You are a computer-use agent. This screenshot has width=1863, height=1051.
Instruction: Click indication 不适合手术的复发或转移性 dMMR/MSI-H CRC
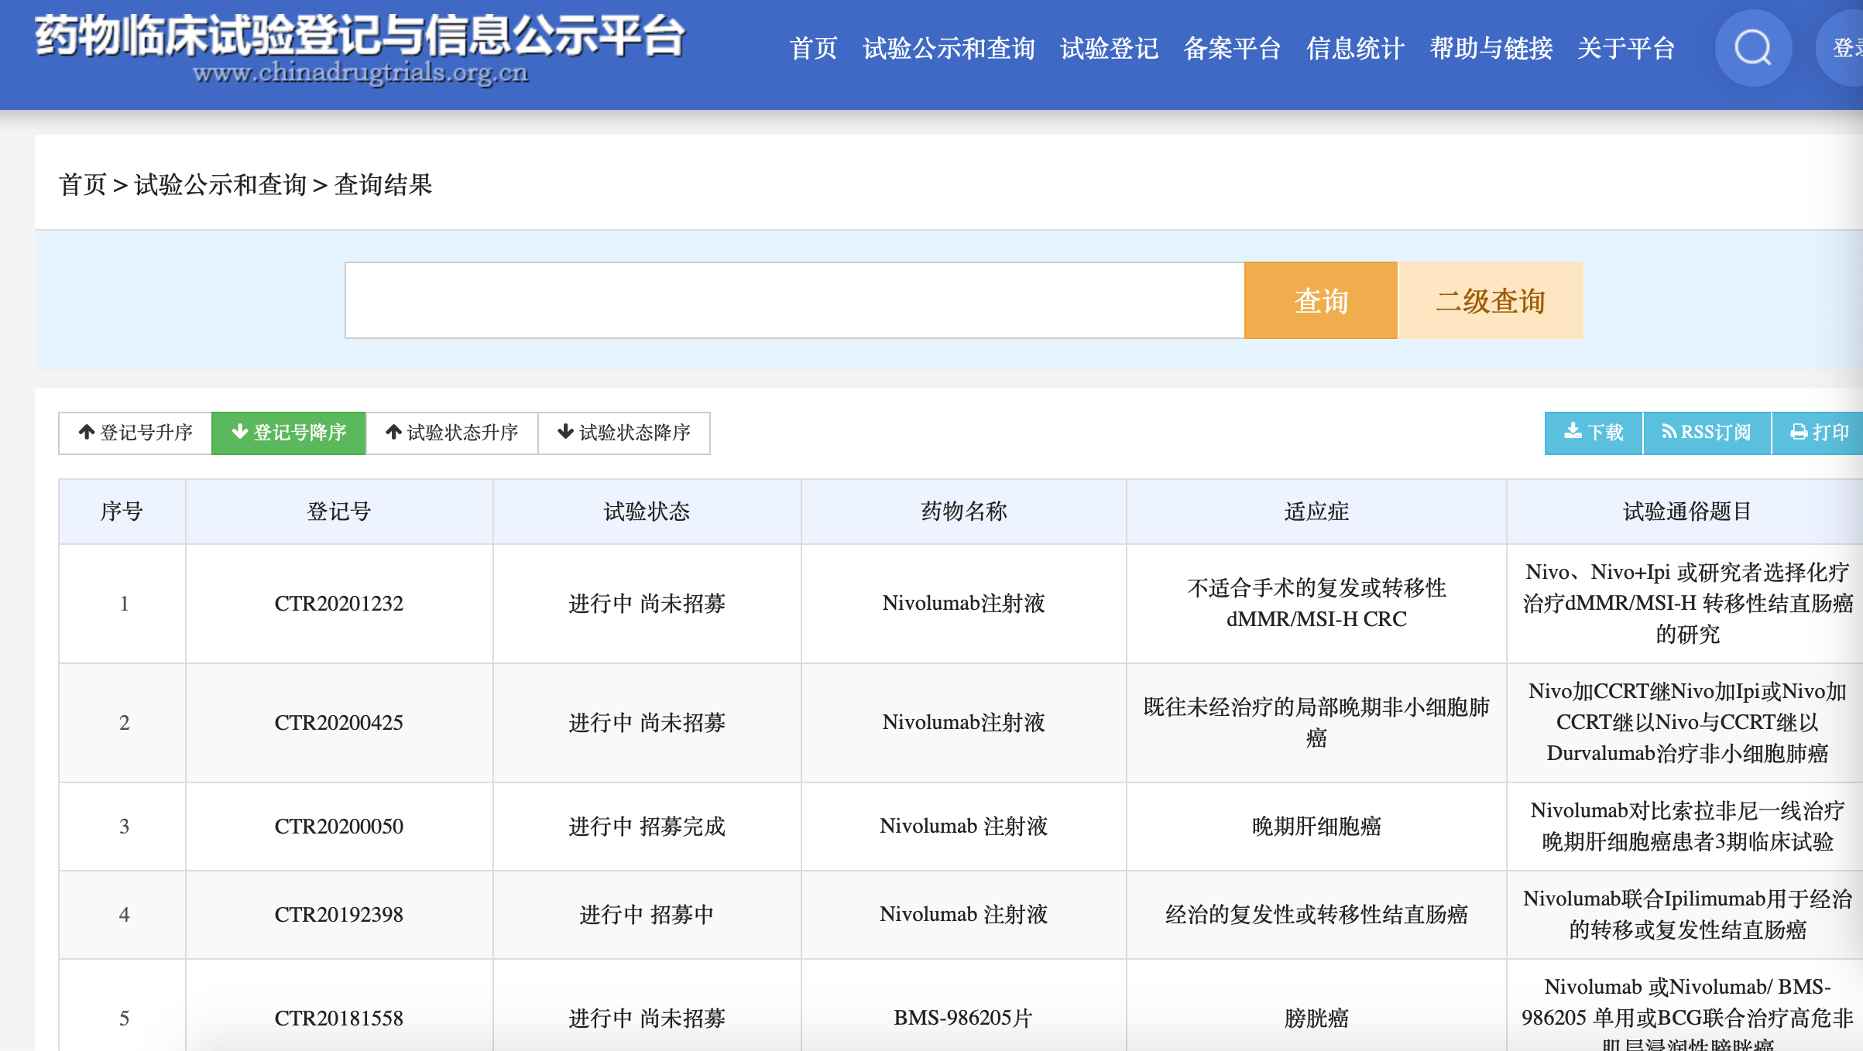(x=1316, y=604)
